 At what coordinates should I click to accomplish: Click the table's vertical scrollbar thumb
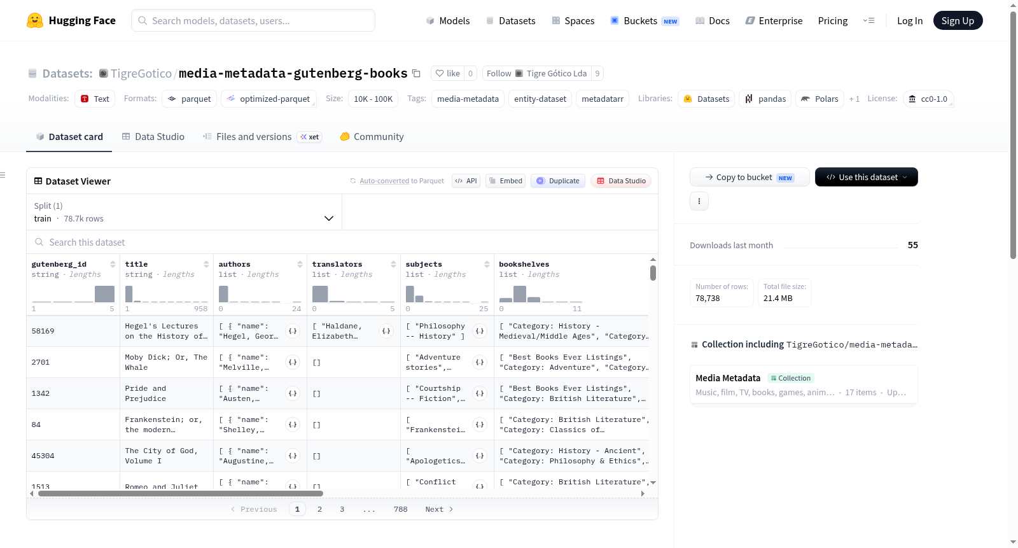(653, 273)
